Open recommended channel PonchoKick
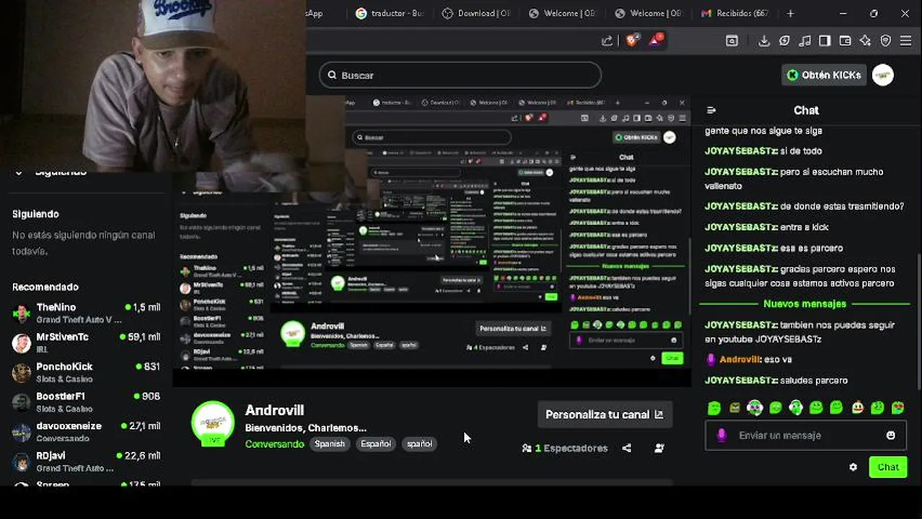Screen dimensions: 922x519 pyautogui.click(x=87, y=372)
